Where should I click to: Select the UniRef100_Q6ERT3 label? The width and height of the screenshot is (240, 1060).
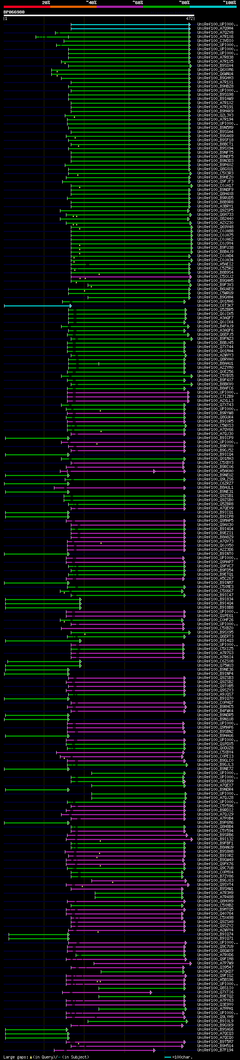tap(215, 637)
